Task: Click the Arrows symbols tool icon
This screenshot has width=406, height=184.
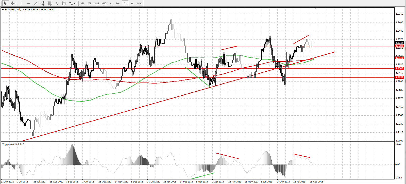Action: point(71,3)
